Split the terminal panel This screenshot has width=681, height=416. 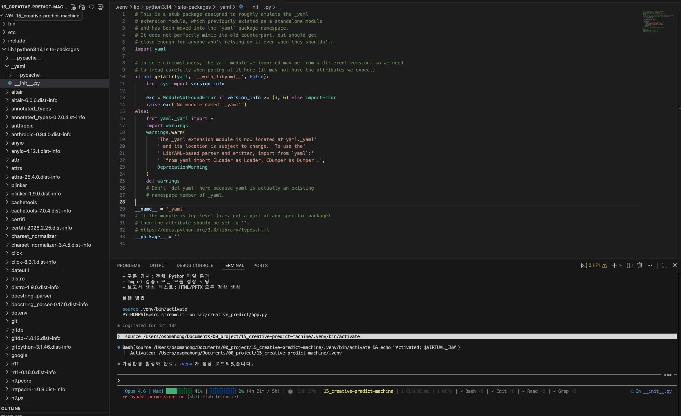click(x=629, y=265)
